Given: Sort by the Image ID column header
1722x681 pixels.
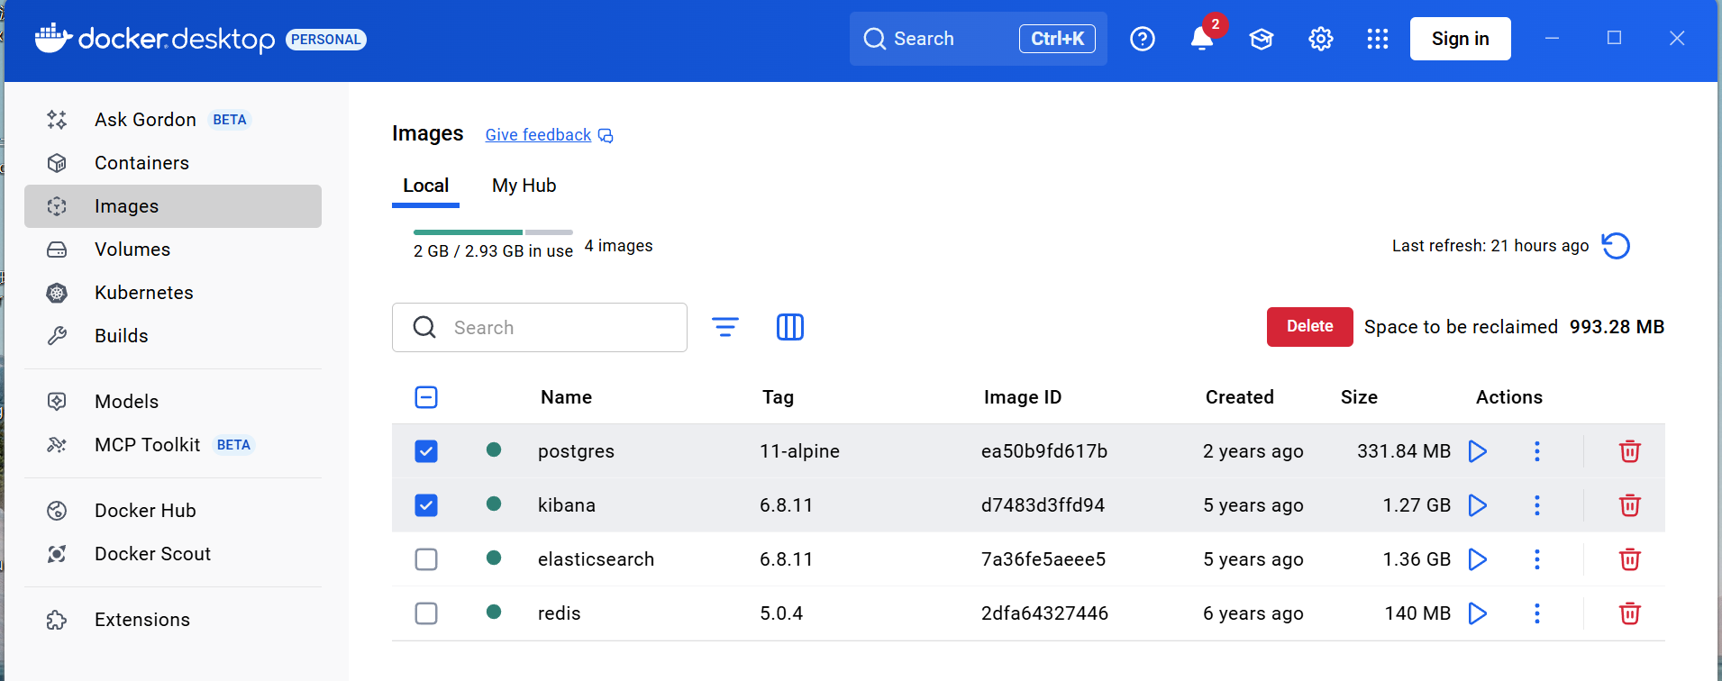Looking at the screenshot, I should coord(1023,397).
